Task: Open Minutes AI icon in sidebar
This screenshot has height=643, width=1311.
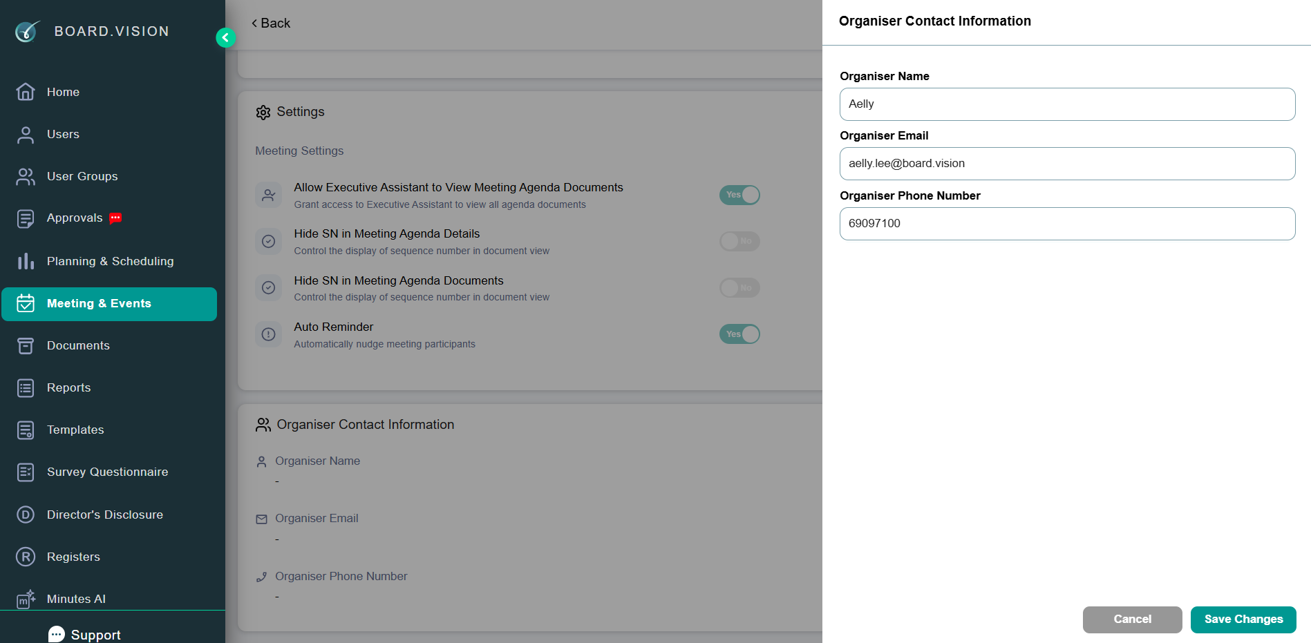Action: pos(26,599)
